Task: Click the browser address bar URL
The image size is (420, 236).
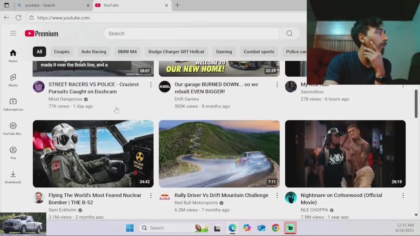Action: 63,18
